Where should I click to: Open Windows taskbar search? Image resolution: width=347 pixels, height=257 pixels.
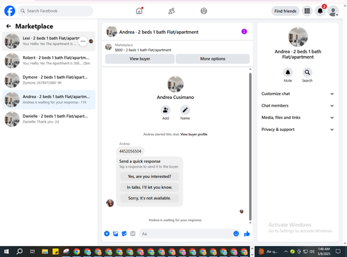19,251
